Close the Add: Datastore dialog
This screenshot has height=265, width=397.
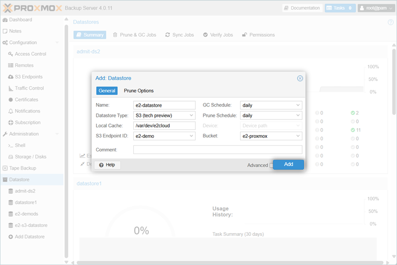tap(300, 78)
